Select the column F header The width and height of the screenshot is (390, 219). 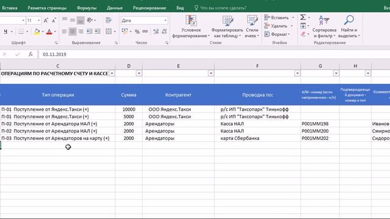pos(257,66)
